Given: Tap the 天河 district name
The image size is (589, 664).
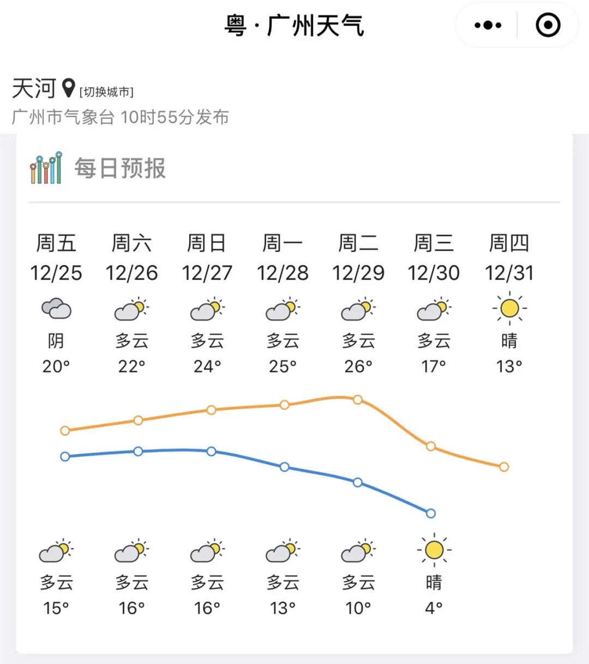Looking at the screenshot, I should click(34, 88).
